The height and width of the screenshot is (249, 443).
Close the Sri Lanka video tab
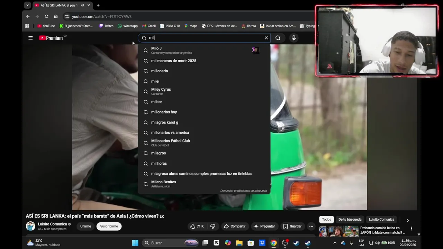tap(89, 5)
